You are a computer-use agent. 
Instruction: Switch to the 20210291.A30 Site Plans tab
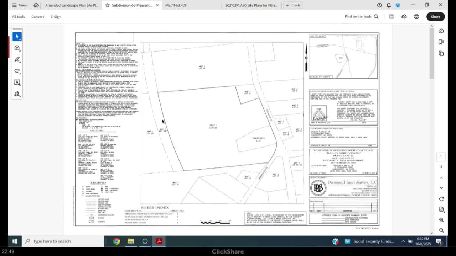pos(251,5)
